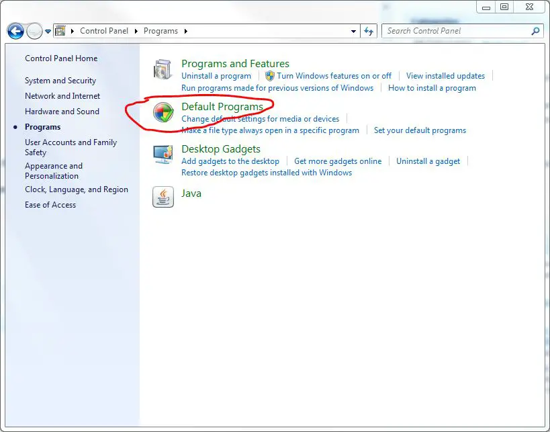Open the Default Programs heading

click(x=222, y=106)
